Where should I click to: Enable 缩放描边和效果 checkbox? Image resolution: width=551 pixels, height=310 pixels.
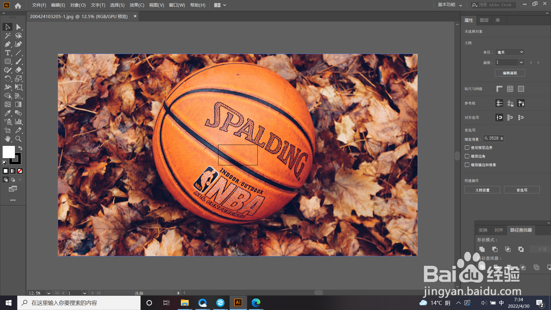[x=467, y=165]
